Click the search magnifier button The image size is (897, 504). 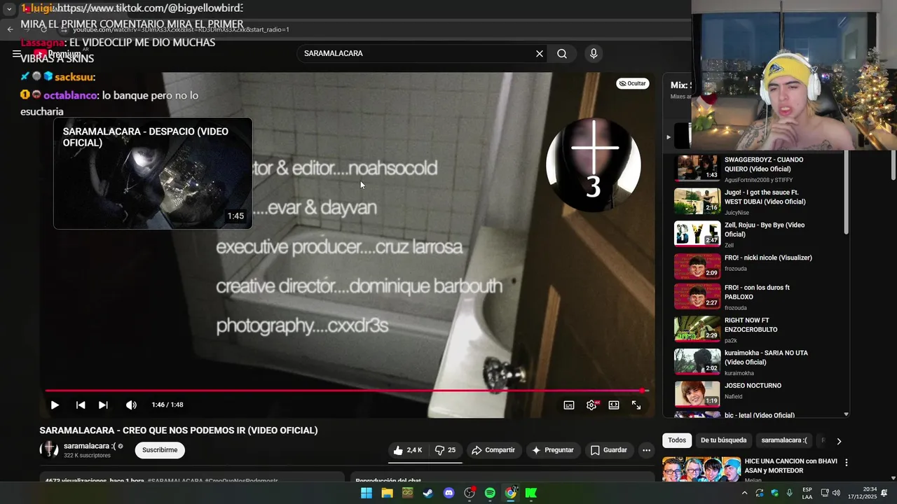[562, 53]
